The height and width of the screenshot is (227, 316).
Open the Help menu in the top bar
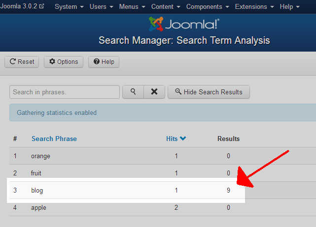coord(289,6)
